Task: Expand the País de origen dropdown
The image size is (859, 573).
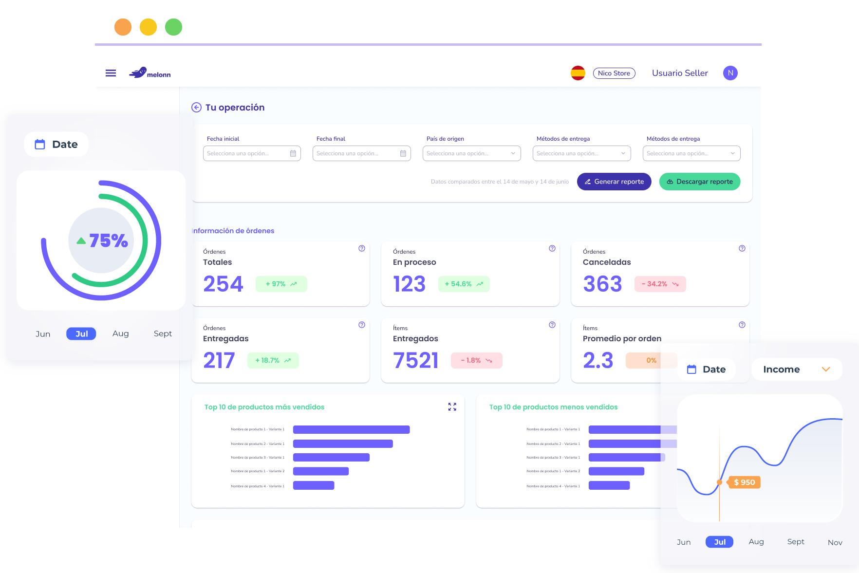Action: pyautogui.click(x=471, y=153)
